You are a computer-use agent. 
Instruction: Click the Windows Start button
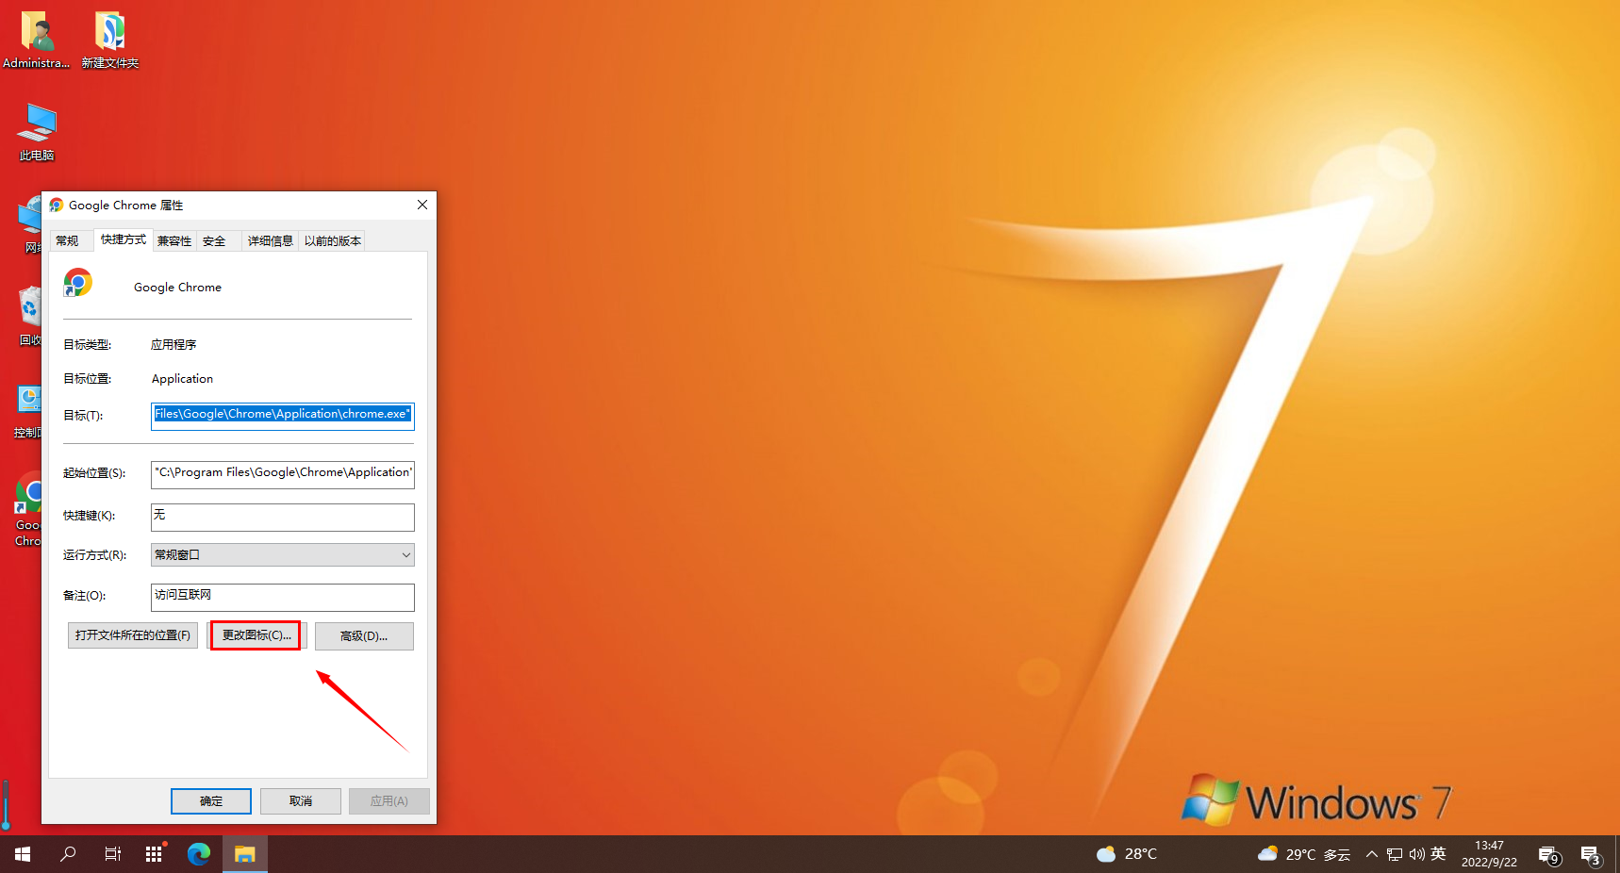click(23, 854)
